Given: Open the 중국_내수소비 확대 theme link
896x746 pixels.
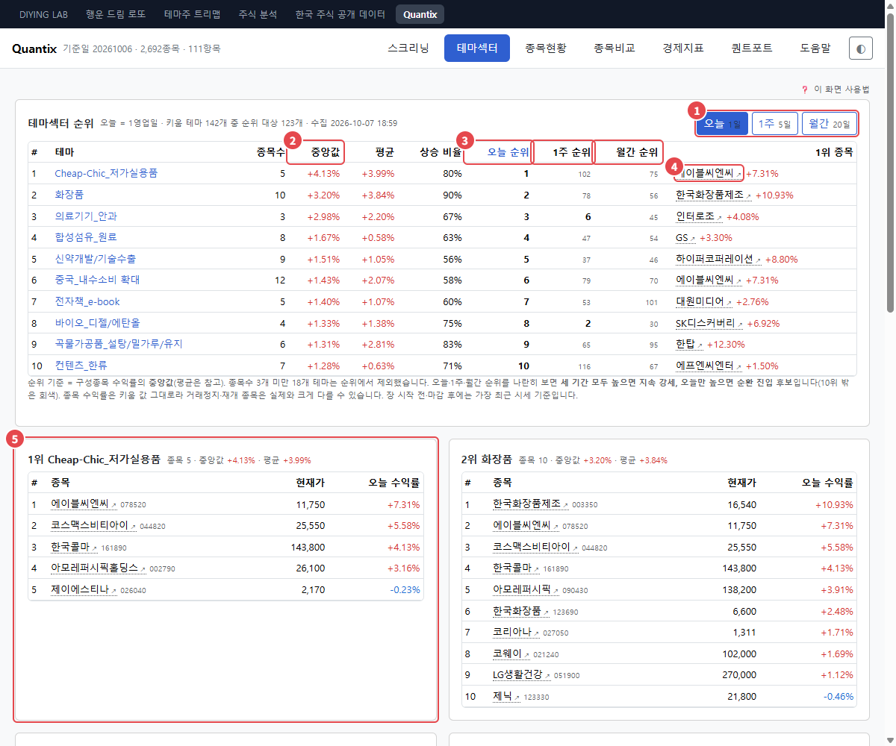Looking at the screenshot, I should point(97,280).
